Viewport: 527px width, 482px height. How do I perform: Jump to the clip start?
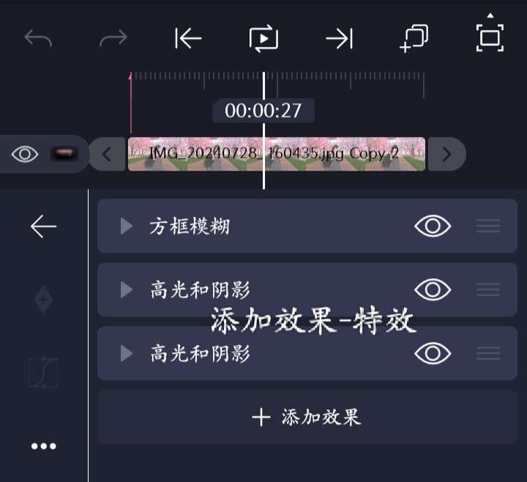188,38
